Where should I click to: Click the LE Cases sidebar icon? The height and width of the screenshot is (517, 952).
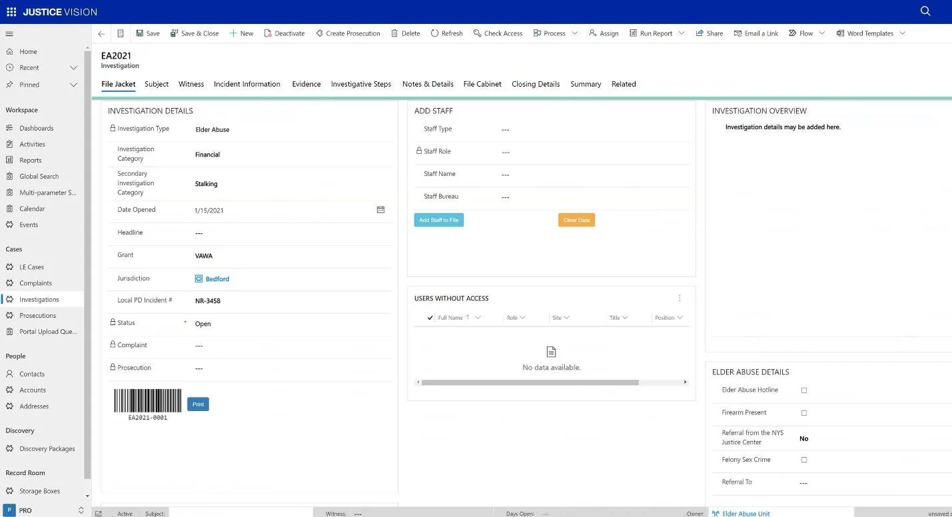tap(9, 266)
